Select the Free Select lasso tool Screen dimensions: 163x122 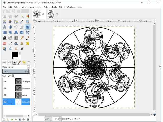point(16,16)
